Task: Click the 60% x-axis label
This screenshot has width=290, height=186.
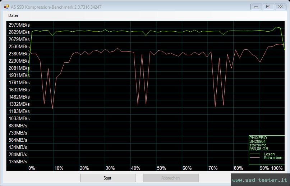Action: click(x=187, y=168)
